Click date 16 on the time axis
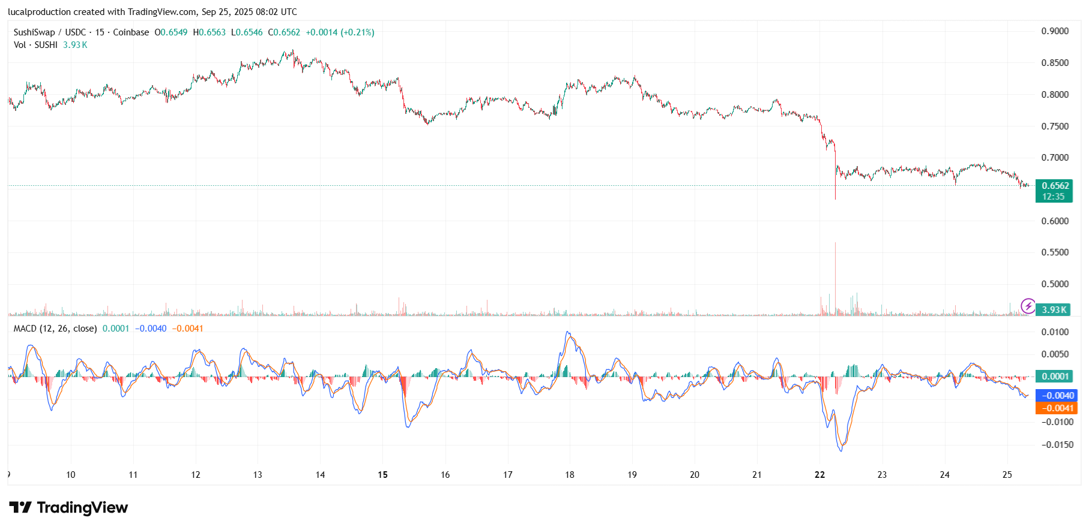 coord(445,475)
